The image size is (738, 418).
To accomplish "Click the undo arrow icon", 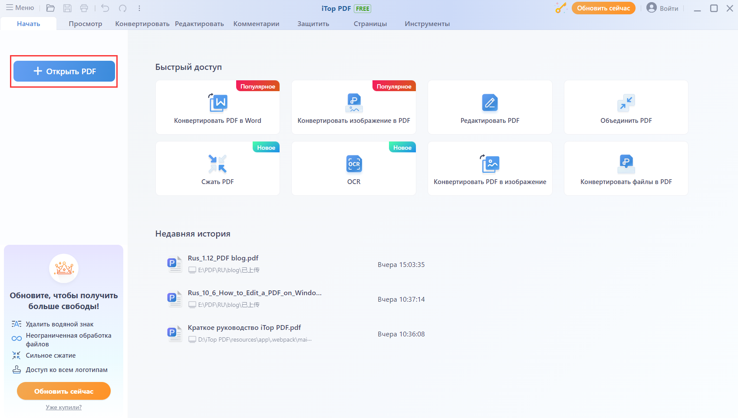I will (x=105, y=8).
